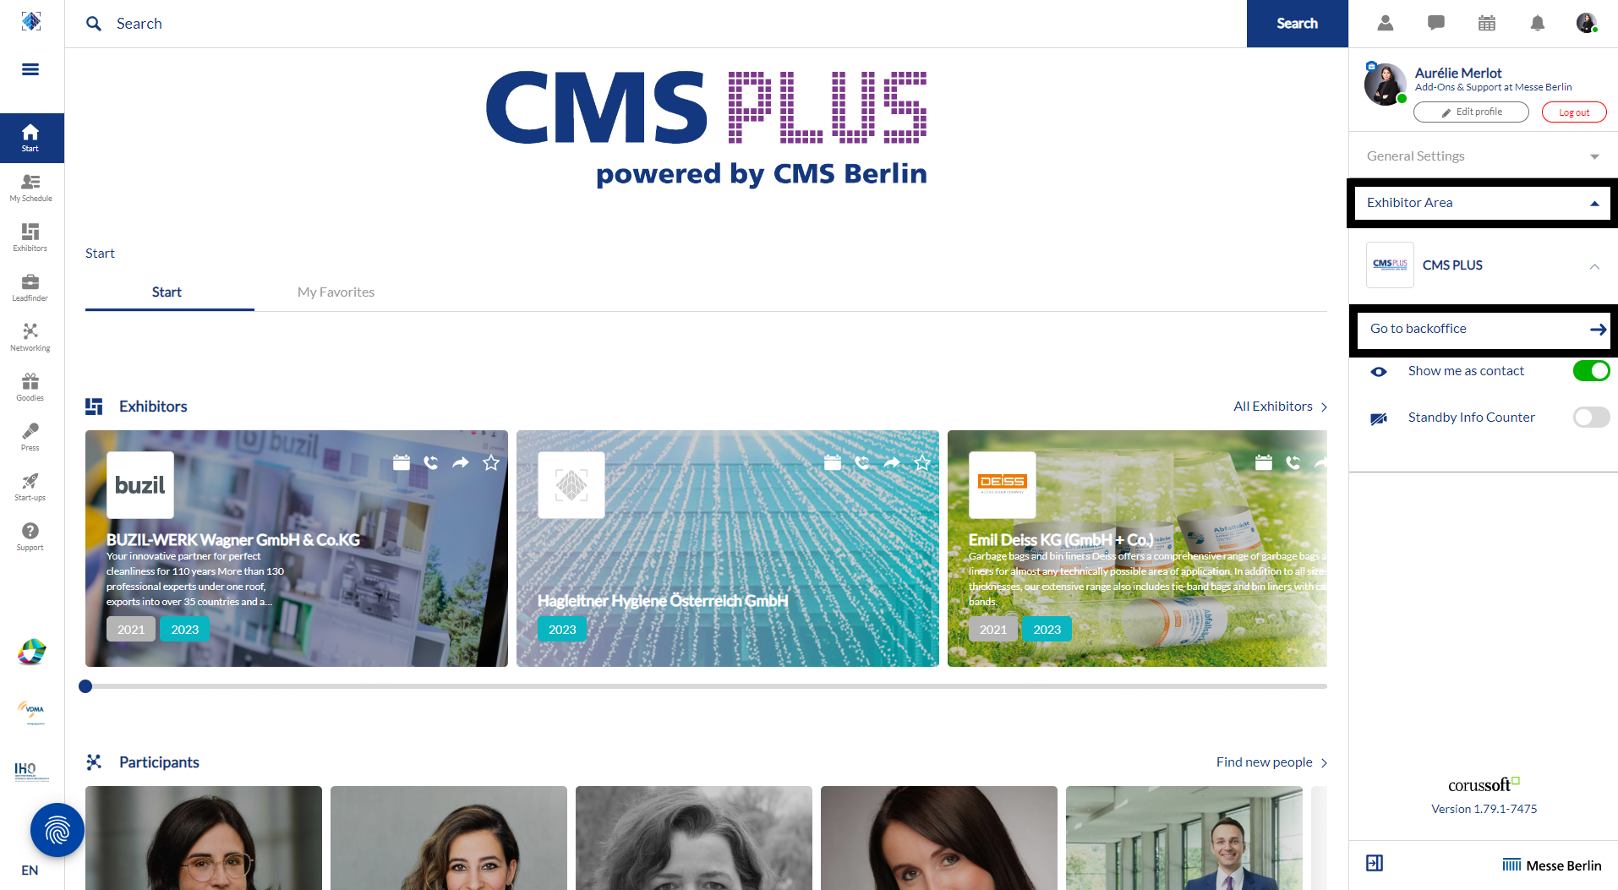The height and width of the screenshot is (890, 1618).
Task: Switch to the My Favorites tab
Action: click(336, 292)
